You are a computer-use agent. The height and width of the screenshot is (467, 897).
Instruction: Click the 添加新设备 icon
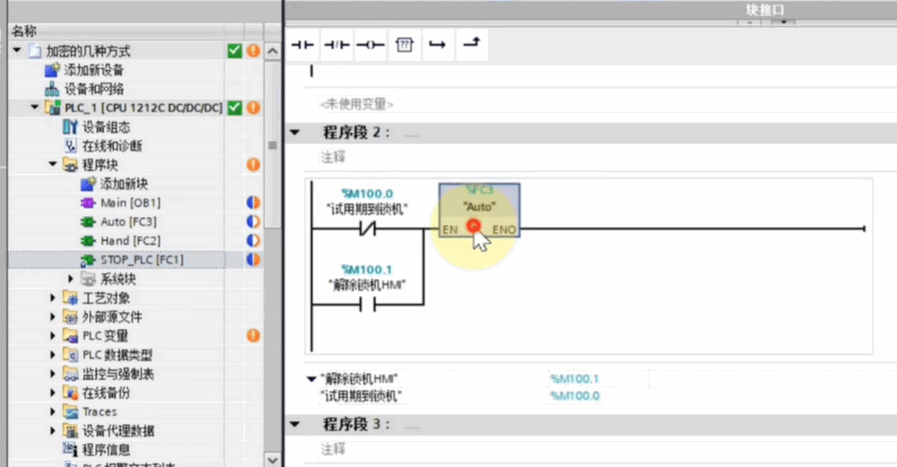pyautogui.click(x=52, y=70)
